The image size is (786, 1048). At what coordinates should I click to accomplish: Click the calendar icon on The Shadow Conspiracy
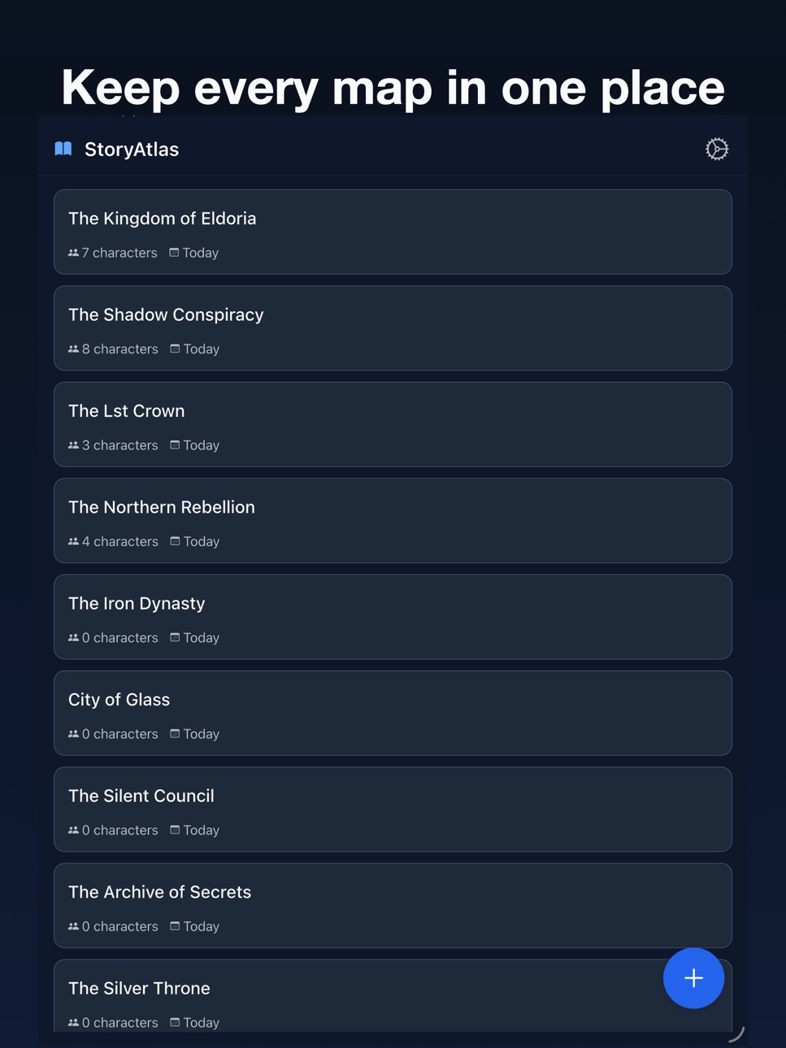[x=175, y=349]
